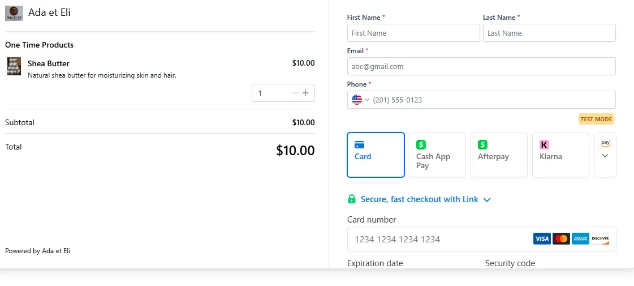Increase Shea Butter quantity with plus icon
The height and width of the screenshot is (286, 634).
306,93
